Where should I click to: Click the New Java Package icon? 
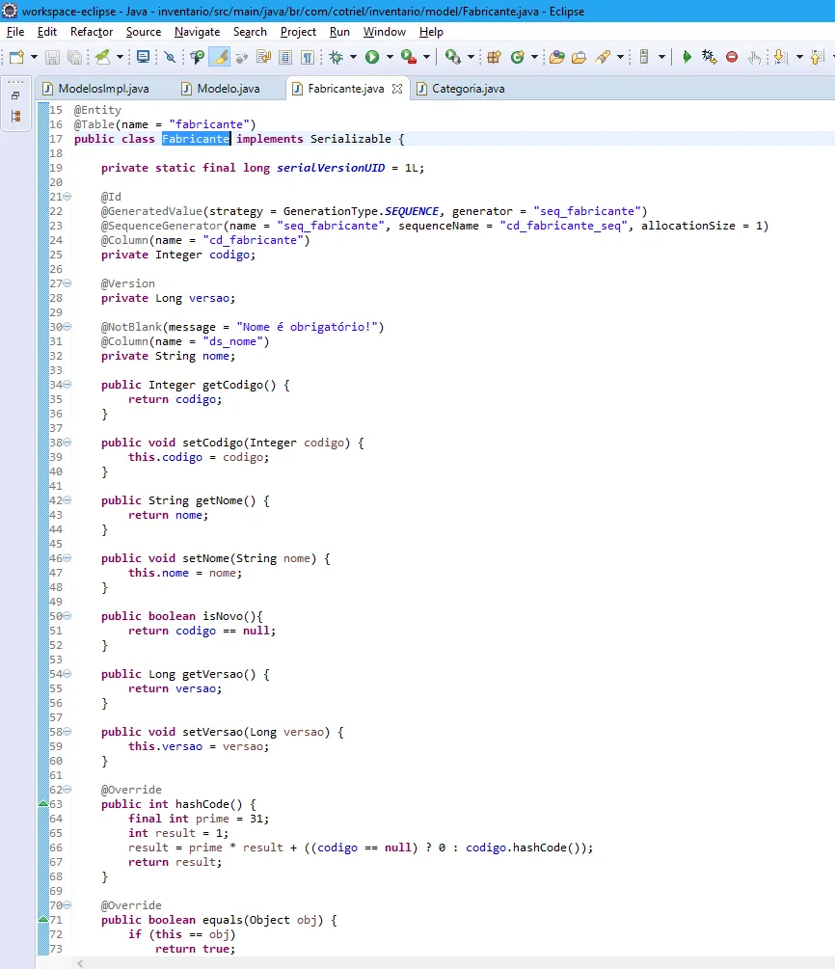tap(494, 58)
